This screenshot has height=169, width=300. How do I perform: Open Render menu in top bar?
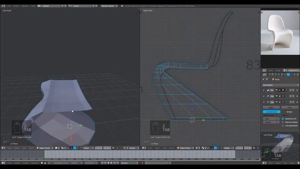16,6
